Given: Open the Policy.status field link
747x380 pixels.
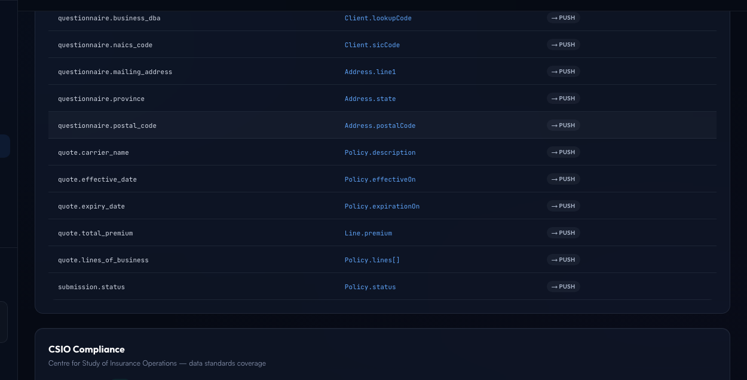Looking at the screenshot, I should pos(371,287).
